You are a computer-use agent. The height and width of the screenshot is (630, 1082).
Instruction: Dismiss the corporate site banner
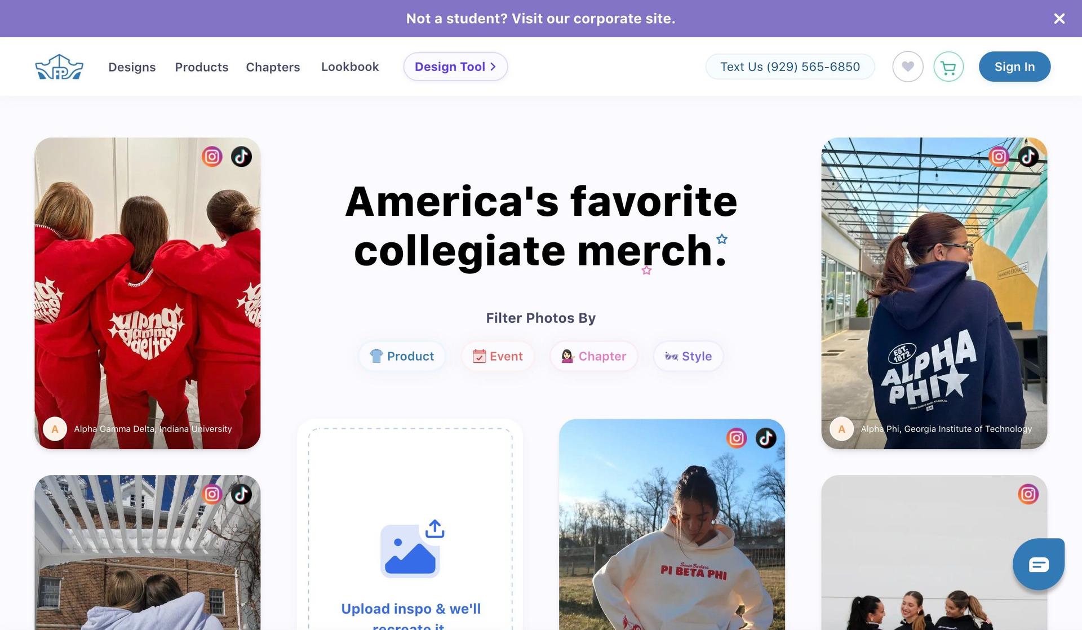tap(1059, 19)
